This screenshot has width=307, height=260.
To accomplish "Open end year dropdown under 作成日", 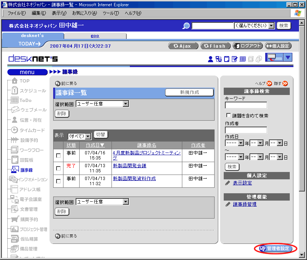I will 234,157.
